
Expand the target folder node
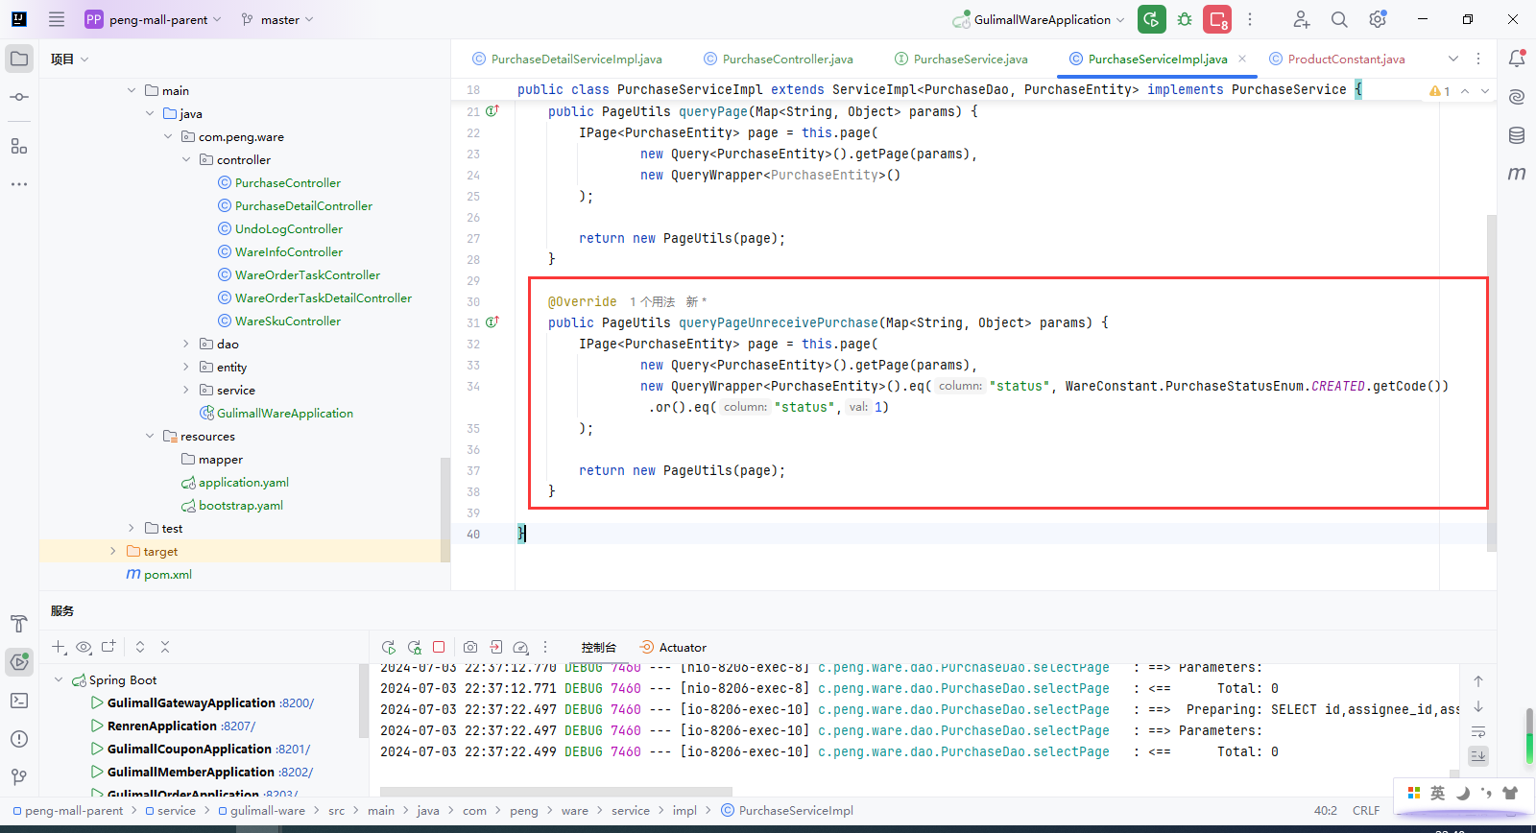[113, 551]
